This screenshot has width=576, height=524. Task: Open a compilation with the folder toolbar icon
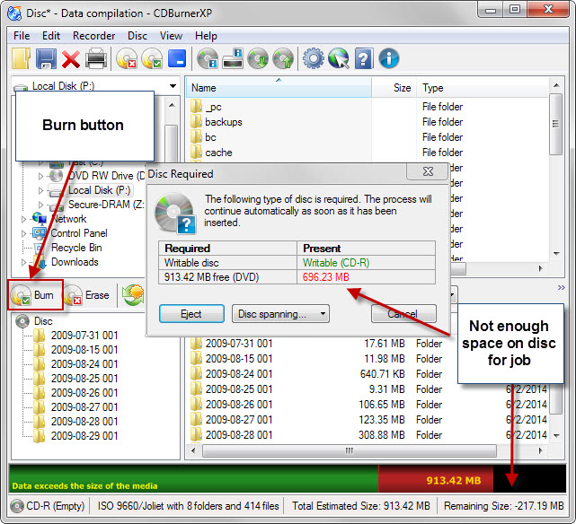[21, 58]
